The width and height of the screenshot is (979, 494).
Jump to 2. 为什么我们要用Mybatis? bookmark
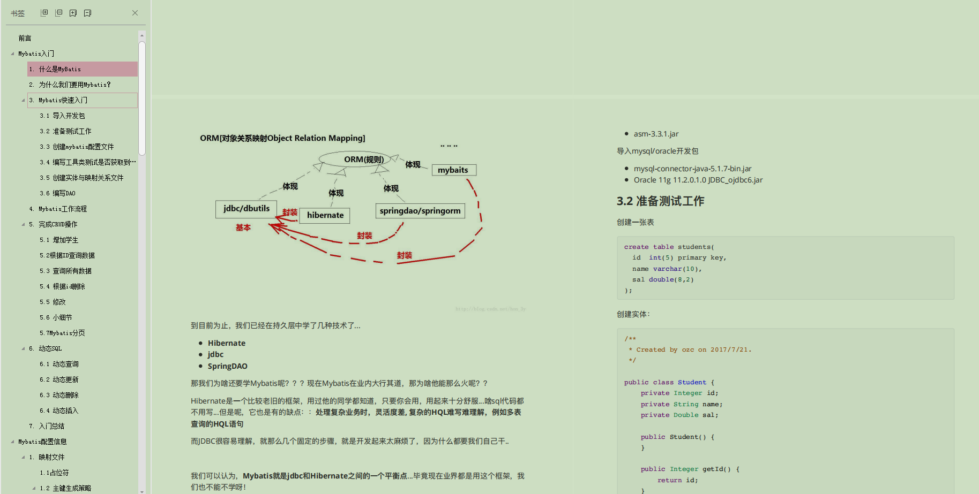click(70, 85)
